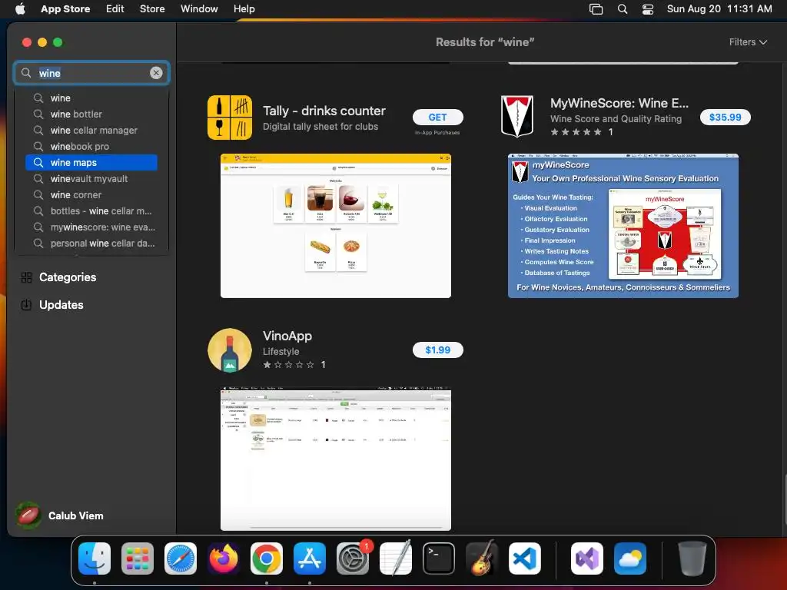
Task: Expand the Filters dropdown
Action: pyautogui.click(x=748, y=42)
